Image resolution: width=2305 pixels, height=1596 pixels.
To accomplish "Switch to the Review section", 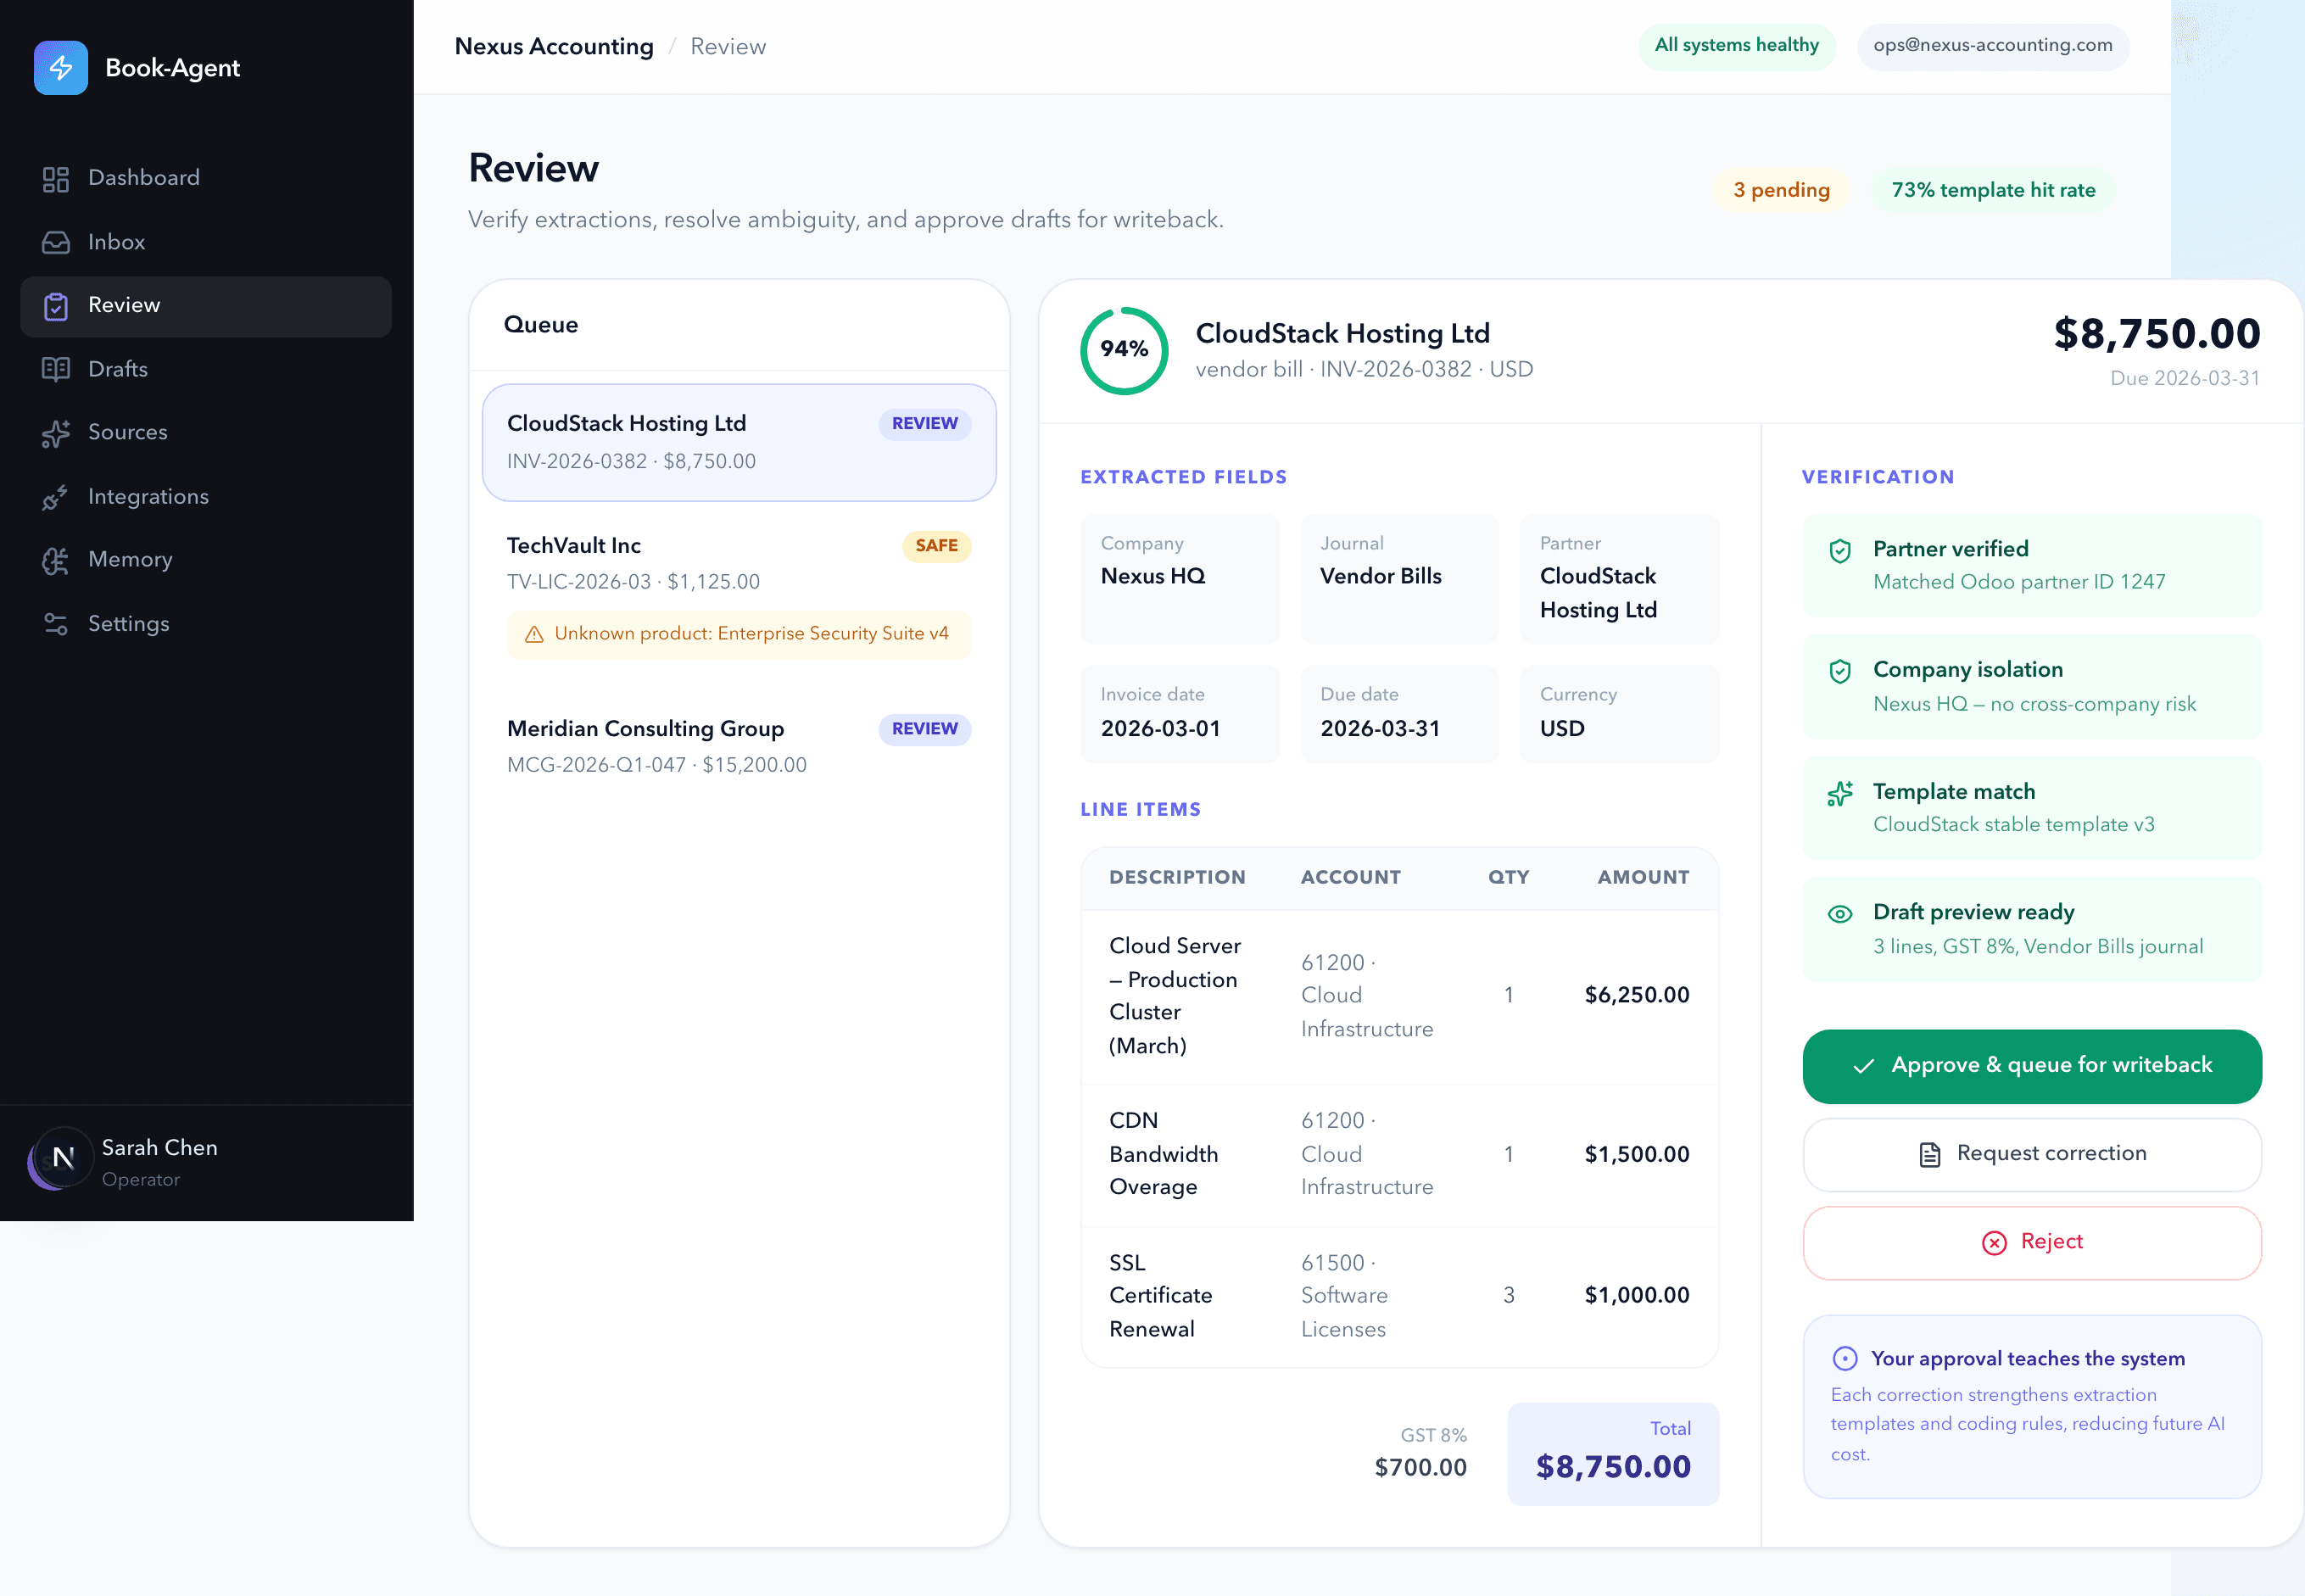I will coord(124,305).
